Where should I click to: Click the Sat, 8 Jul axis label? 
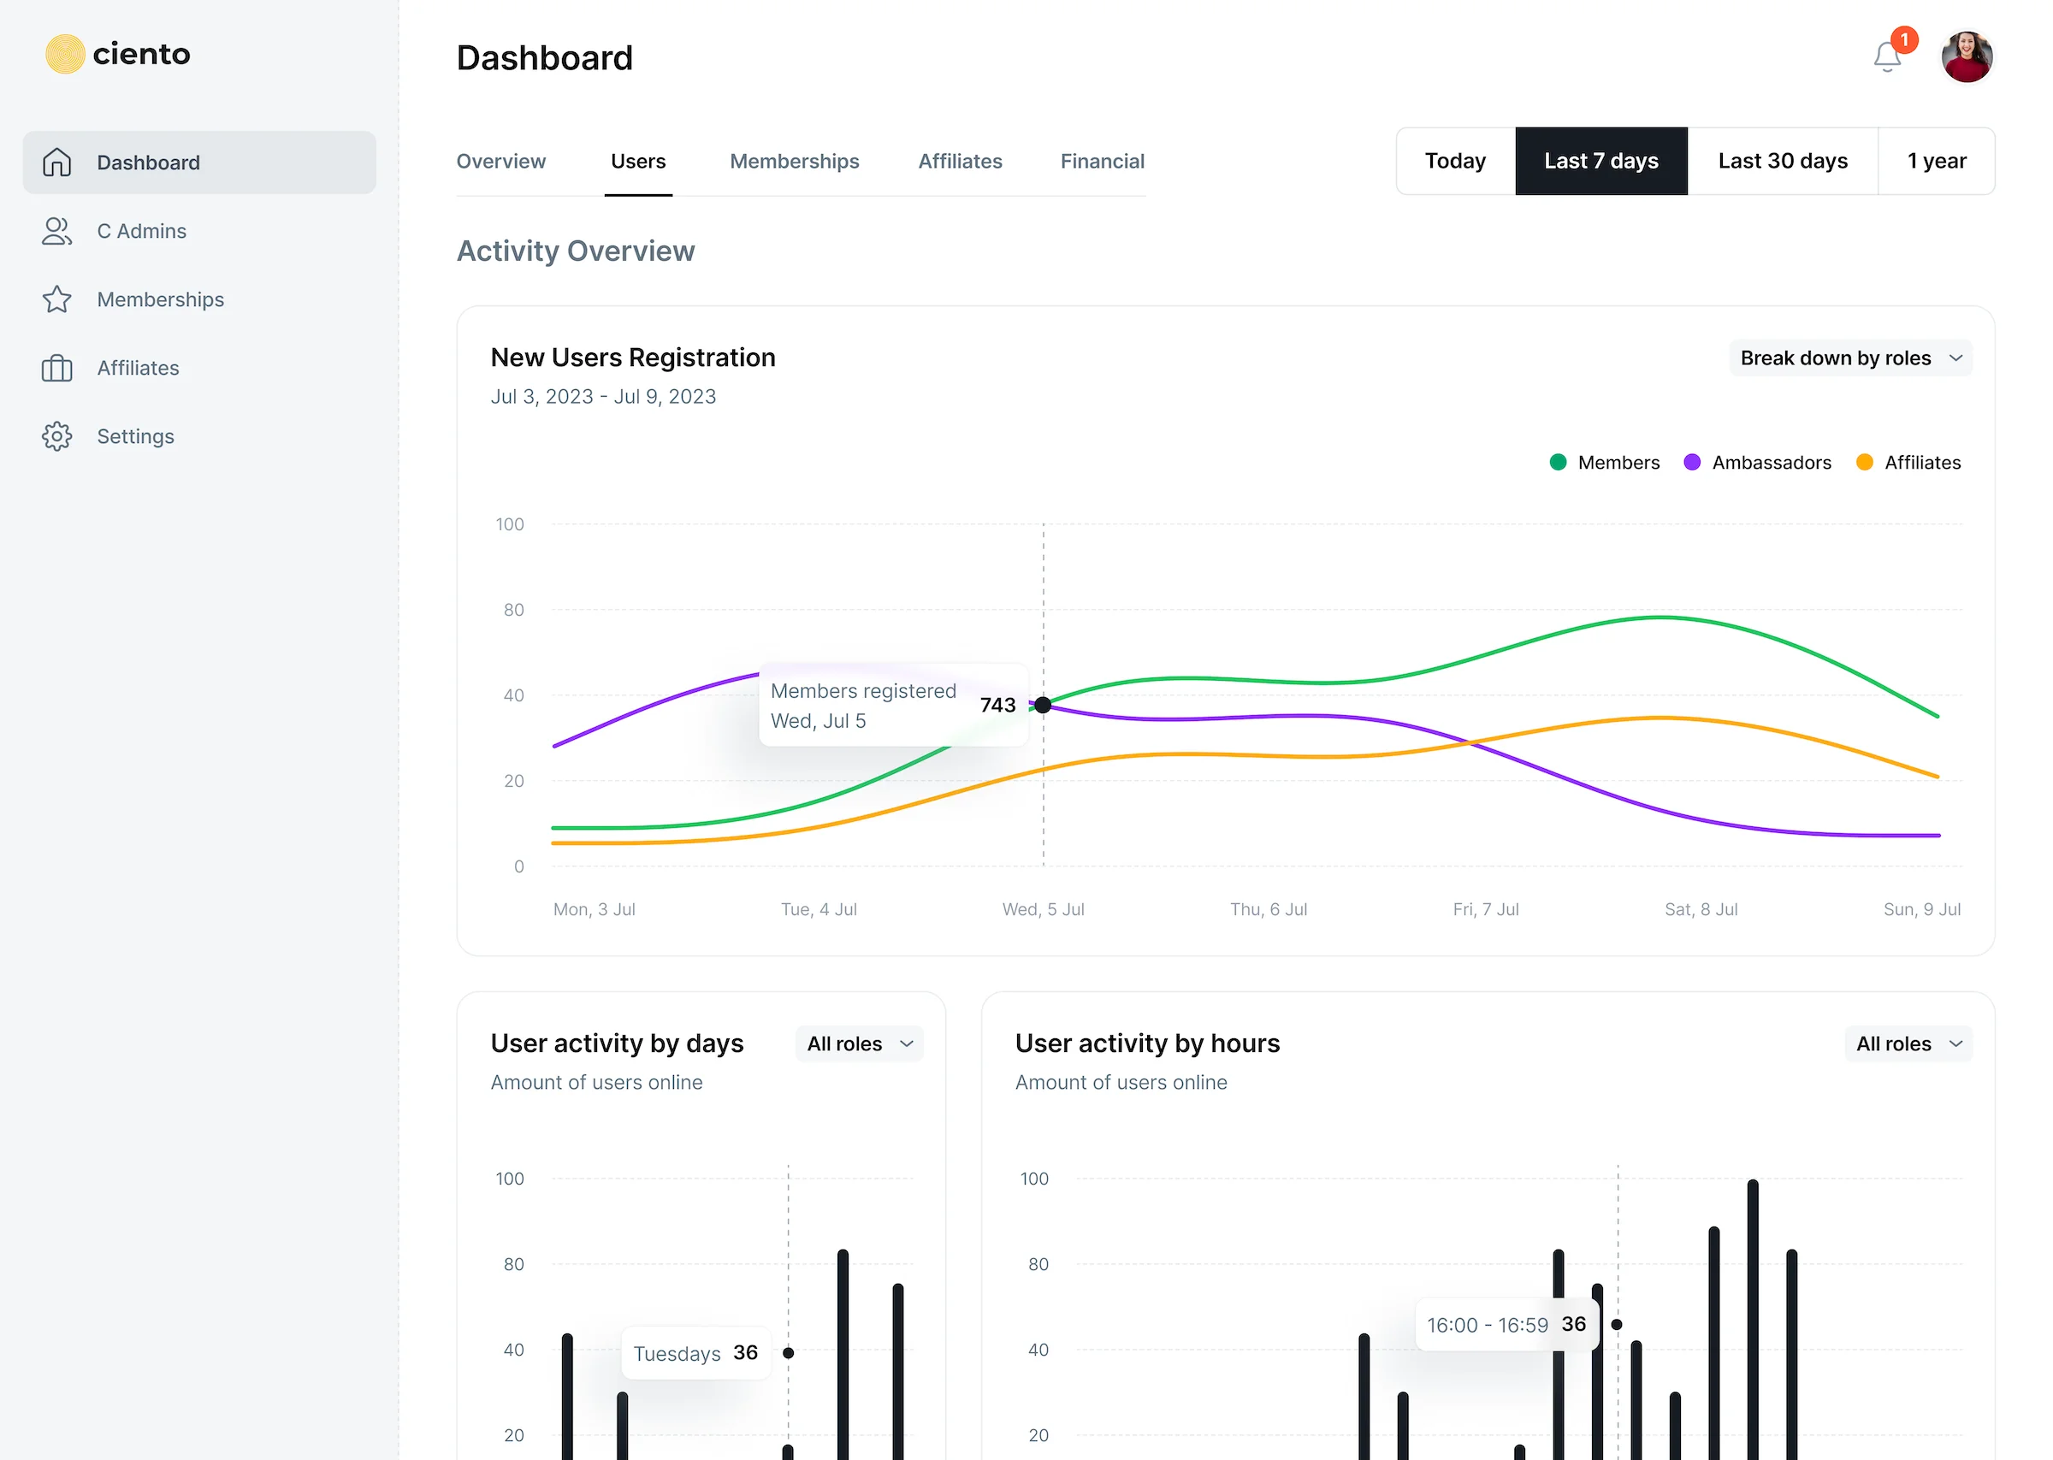[x=1701, y=909]
